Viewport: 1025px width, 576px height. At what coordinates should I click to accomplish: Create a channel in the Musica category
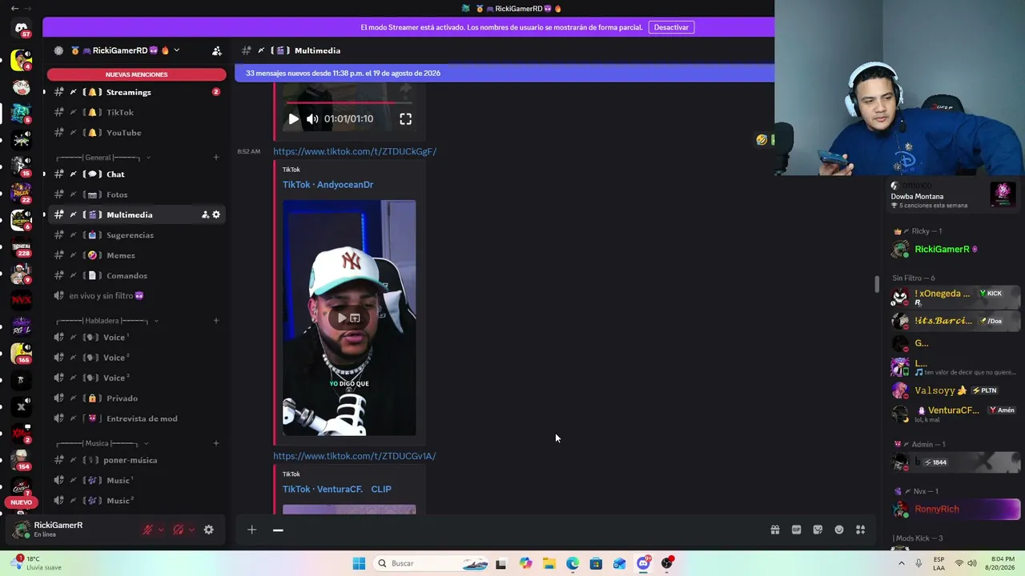pos(216,443)
